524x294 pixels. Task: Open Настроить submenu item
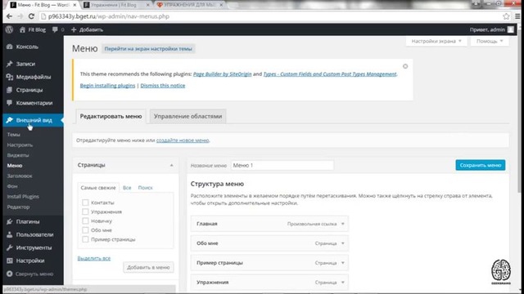[x=20, y=145]
